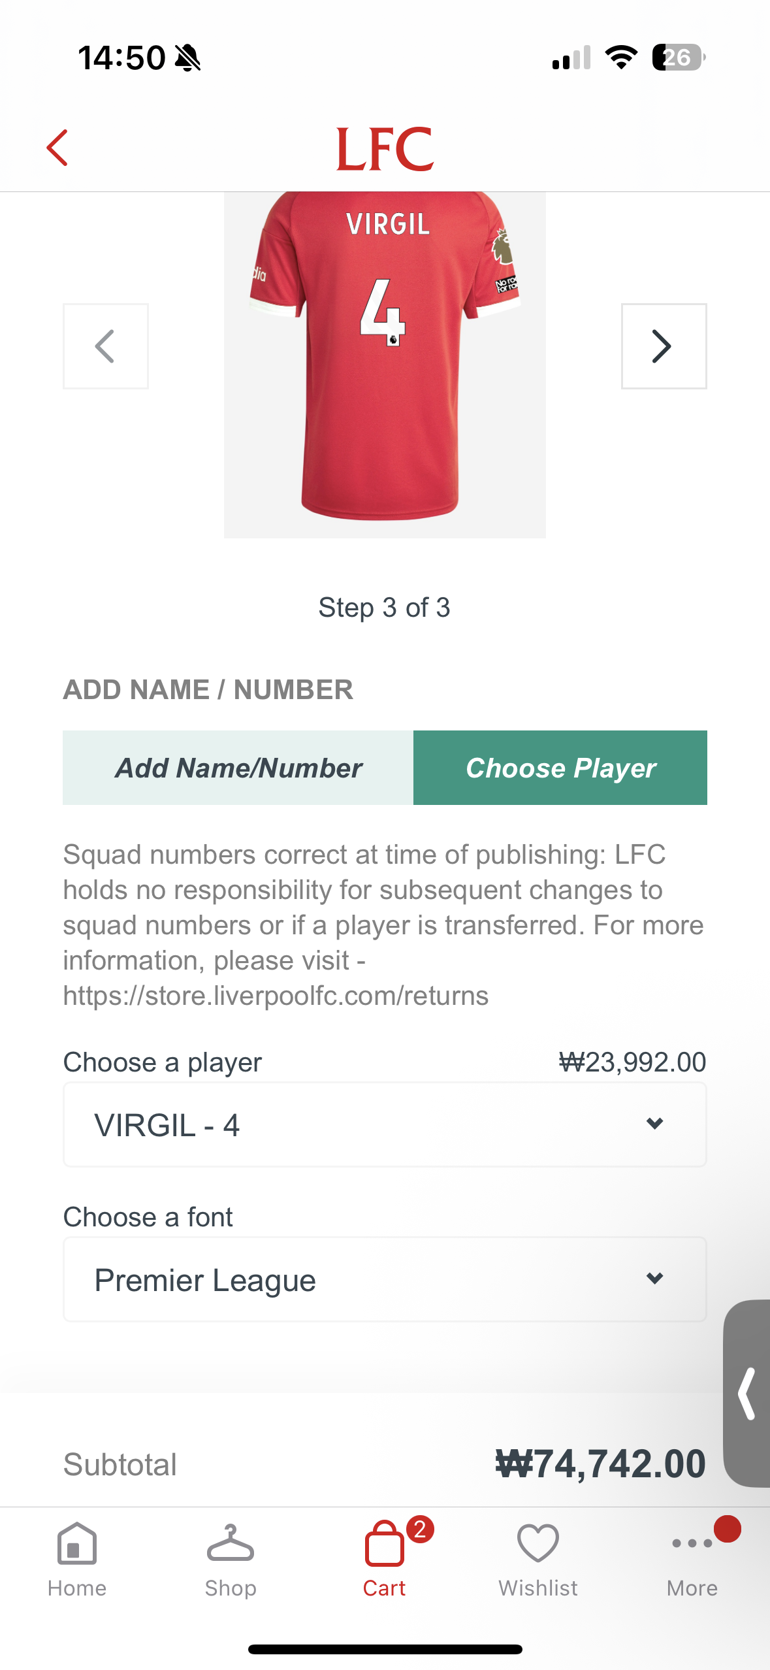Switch to Choose Player option

[x=560, y=768]
